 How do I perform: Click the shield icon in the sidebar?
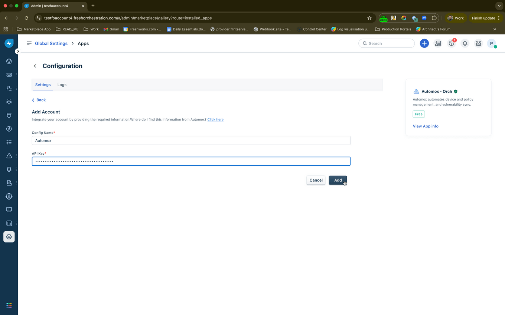tap(9, 115)
